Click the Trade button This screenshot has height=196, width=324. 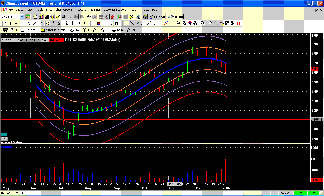[175, 17]
